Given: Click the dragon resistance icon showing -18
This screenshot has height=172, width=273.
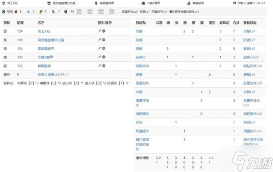Looking at the screenshot, I should coord(66,12).
